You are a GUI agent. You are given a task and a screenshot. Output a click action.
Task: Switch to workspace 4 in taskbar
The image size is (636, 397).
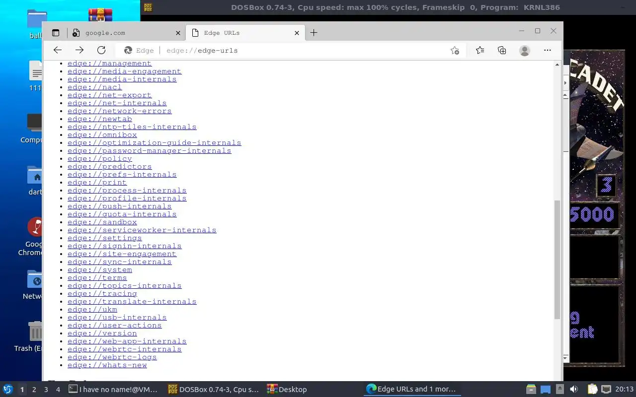[x=58, y=390]
